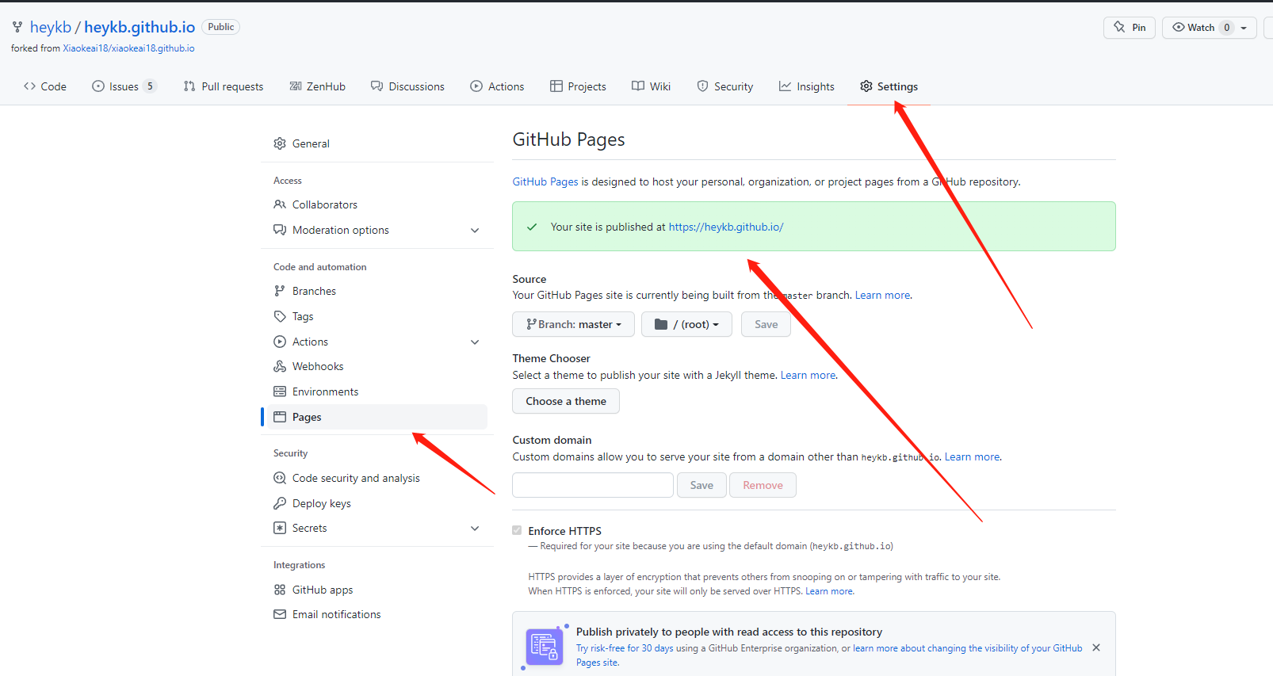Click the branch icon beside Branches
The width and height of the screenshot is (1273, 676).
click(280, 291)
